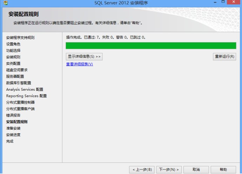
Task: Proceed with 下一步(N) button
Action: coord(169,169)
